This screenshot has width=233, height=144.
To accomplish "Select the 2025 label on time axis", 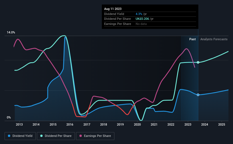I will click(x=222, y=124).
